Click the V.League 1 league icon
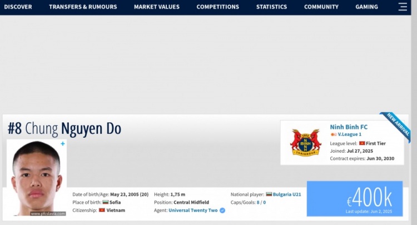 [333, 134]
